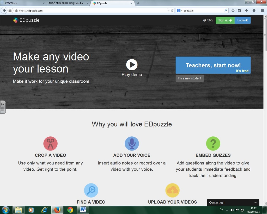
Task: Collapse the Contact us! panel chevron
Action: (255, 202)
